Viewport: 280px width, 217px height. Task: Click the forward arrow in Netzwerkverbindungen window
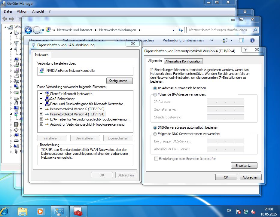tap(37, 30)
